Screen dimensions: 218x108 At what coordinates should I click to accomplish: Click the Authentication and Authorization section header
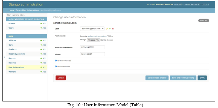(26, 19)
